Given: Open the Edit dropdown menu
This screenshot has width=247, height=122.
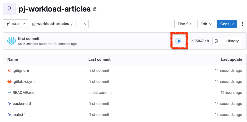Looking at the screenshot, I should point(206,24).
